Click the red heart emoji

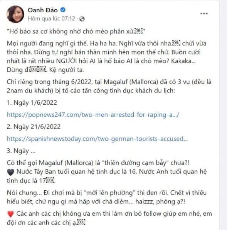pos(10,214)
